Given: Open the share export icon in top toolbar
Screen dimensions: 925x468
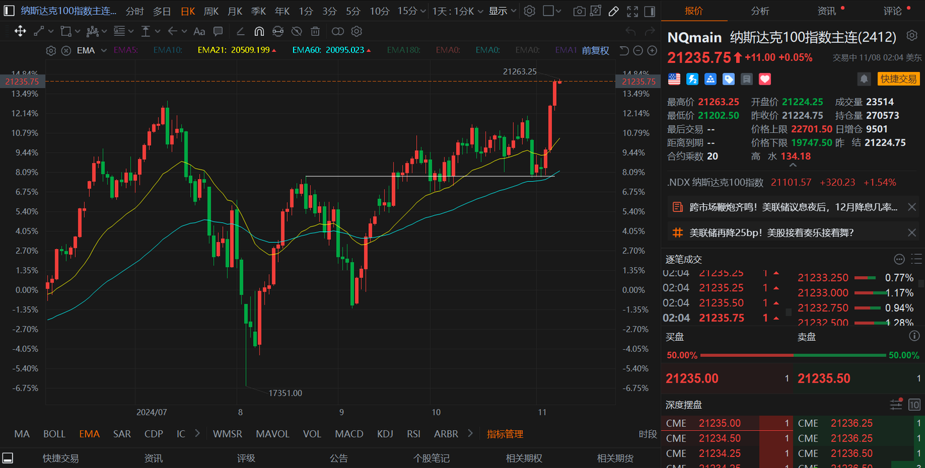Looking at the screenshot, I should tap(597, 11).
